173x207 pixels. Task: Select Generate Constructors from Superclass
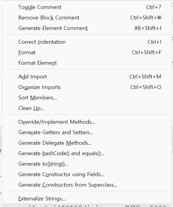coord(87,185)
